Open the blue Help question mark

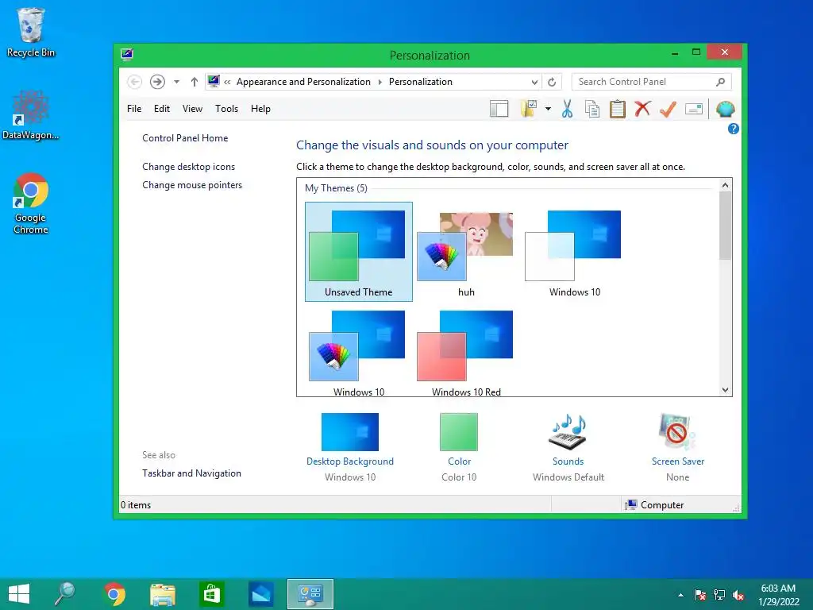(x=733, y=129)
